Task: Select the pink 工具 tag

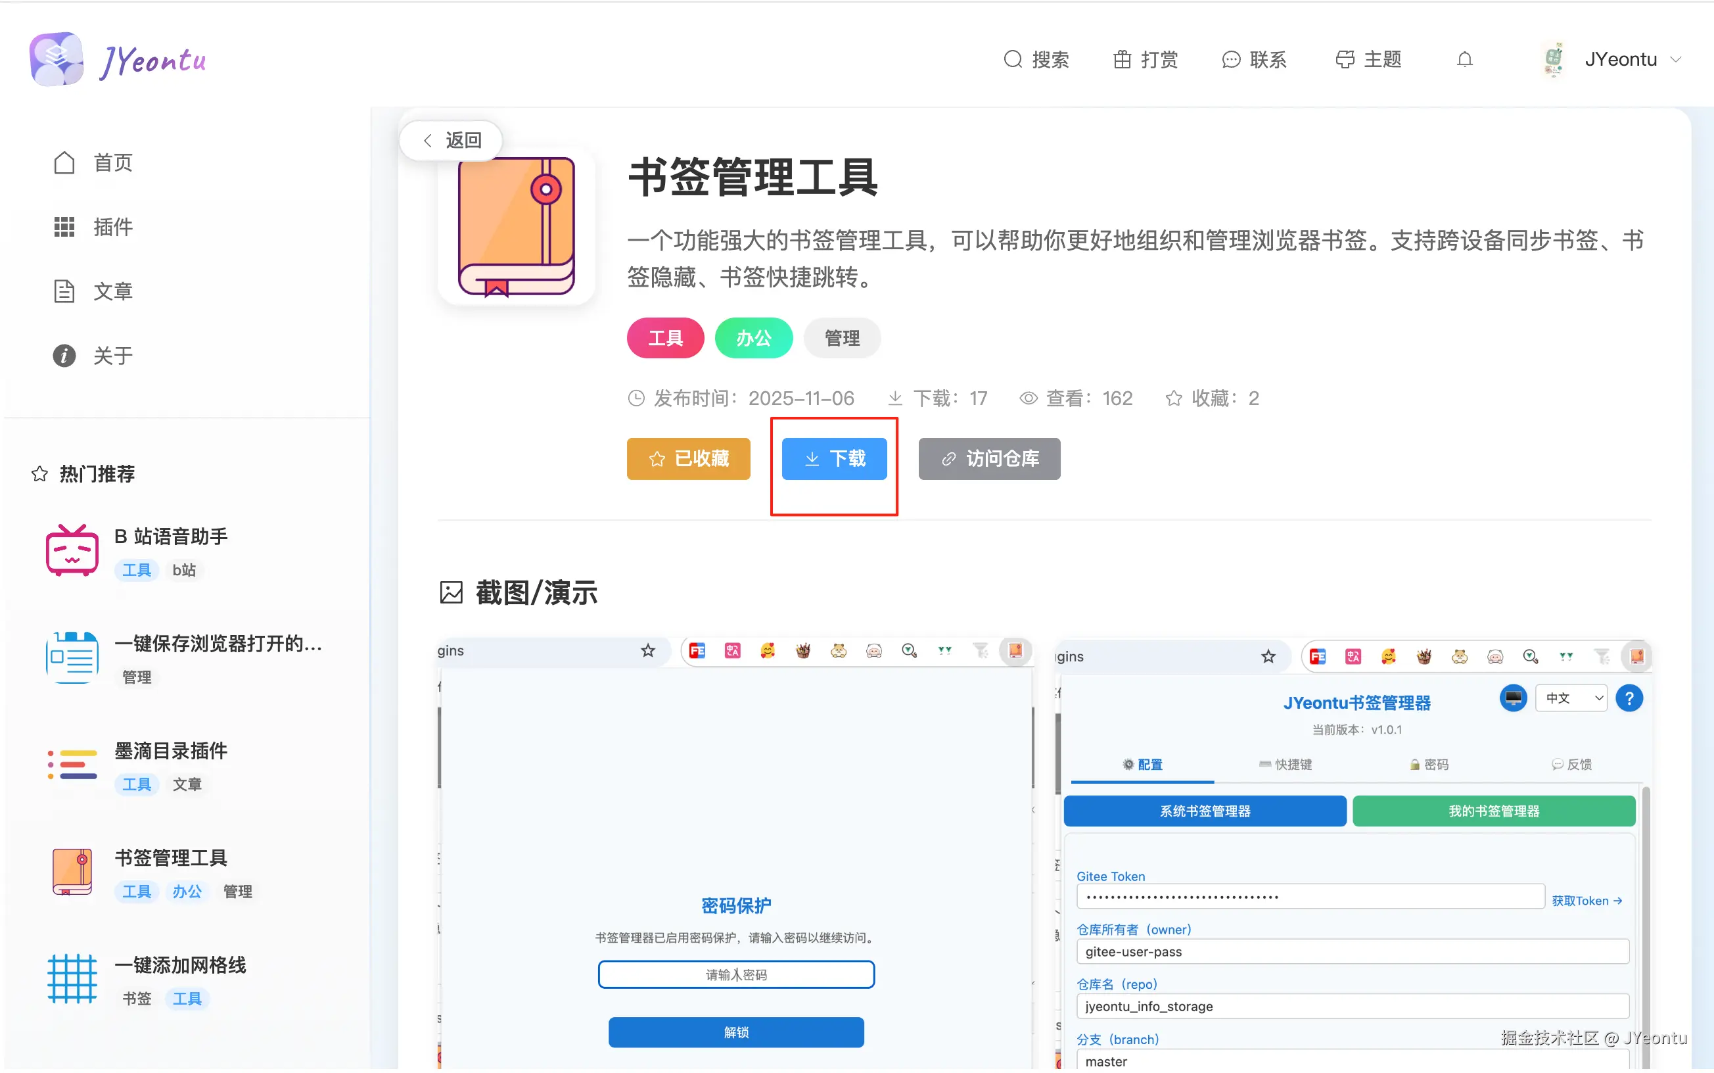Action: 664,339
